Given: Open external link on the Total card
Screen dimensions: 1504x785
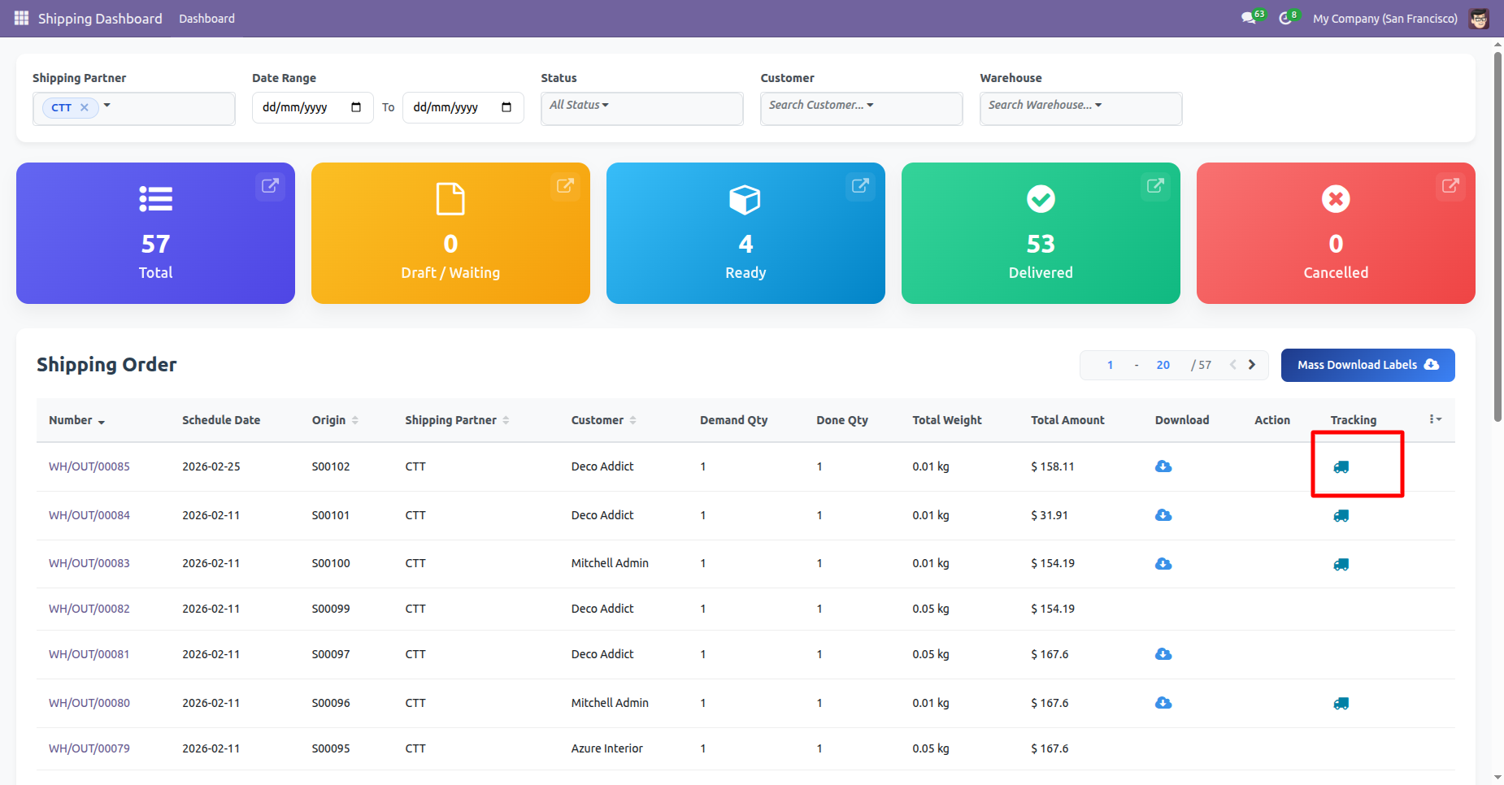Looking at the screenshot, I should pos(270,186).
